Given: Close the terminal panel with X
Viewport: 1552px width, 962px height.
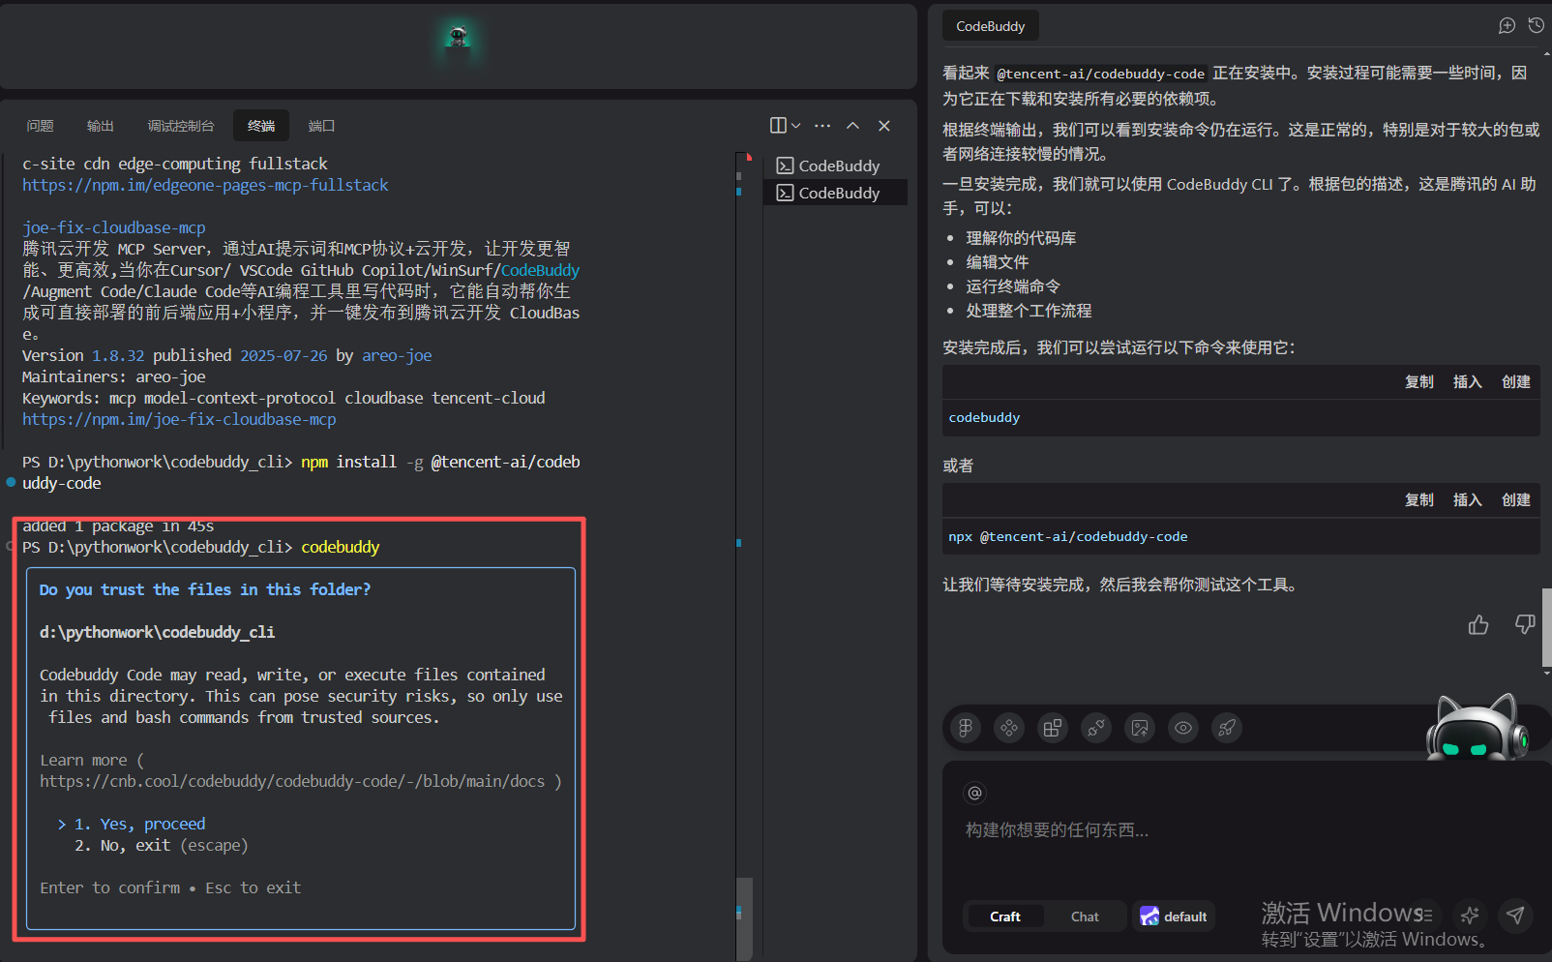Looking at the screenshot, I should click(x=884, y=126).
